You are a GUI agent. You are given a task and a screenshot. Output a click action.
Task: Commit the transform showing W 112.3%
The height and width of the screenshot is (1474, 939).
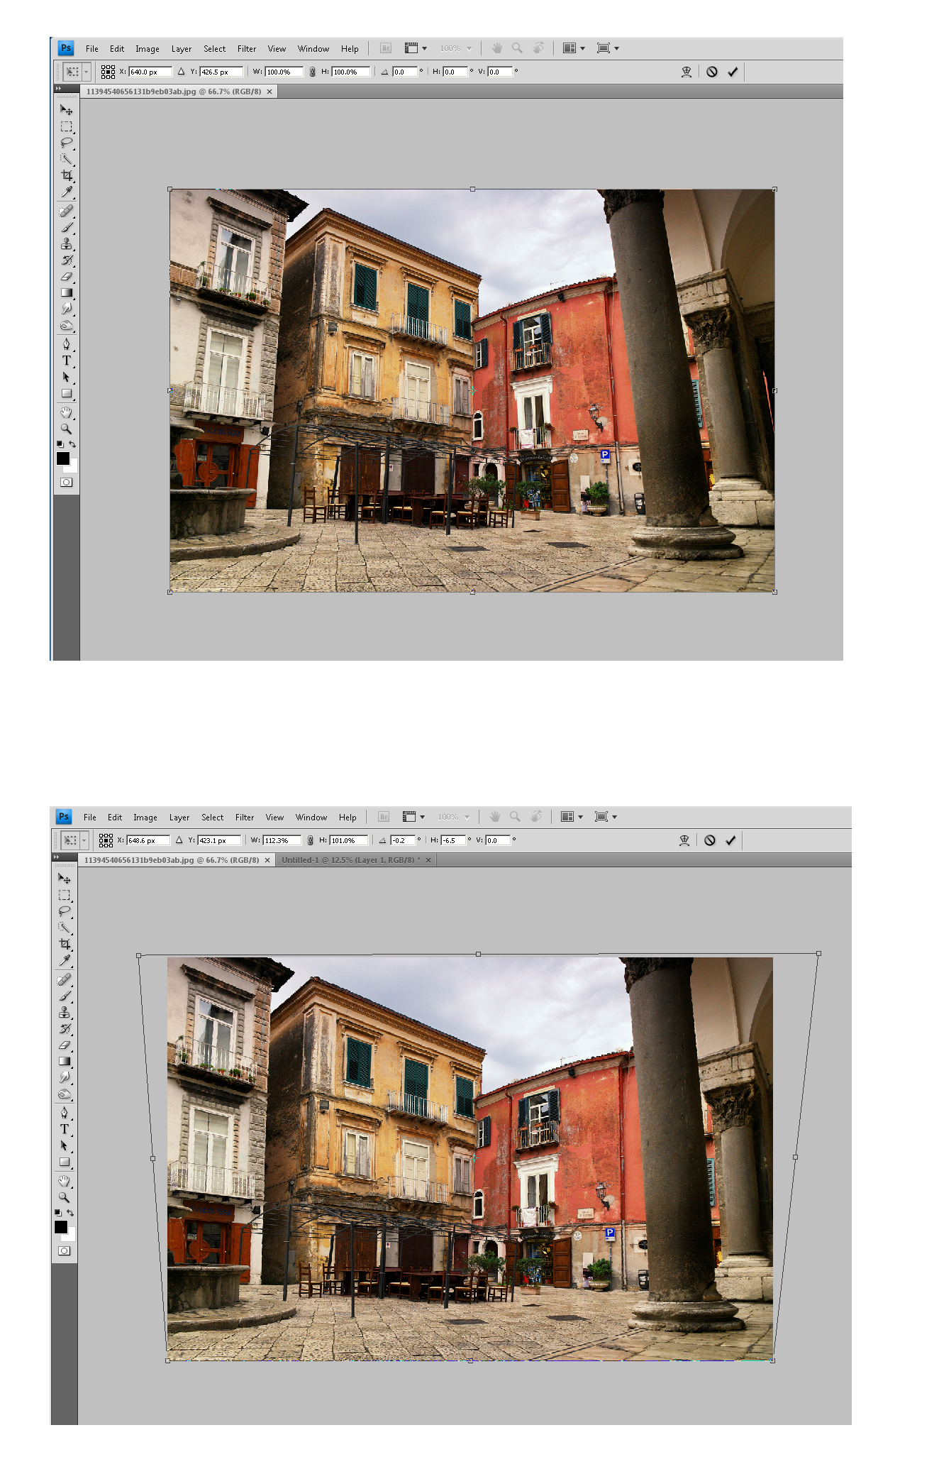point(730,840)
